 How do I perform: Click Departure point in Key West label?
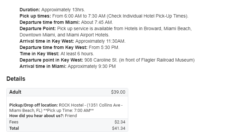click(x=51, y=60)
